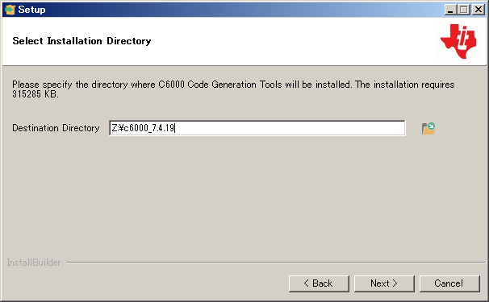The height and width of the screenshot is (302, 489).
Task: Click the white header banner area
Action: coord(281,40)
